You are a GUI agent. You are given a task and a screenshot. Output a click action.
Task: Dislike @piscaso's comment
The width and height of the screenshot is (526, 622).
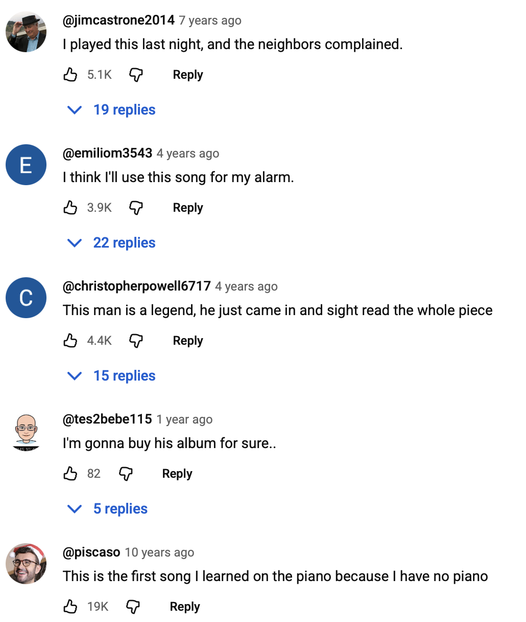click(x=133, y=607)
